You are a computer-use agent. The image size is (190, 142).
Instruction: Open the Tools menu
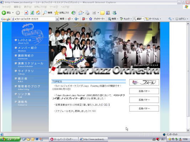(x=54, y=7)
